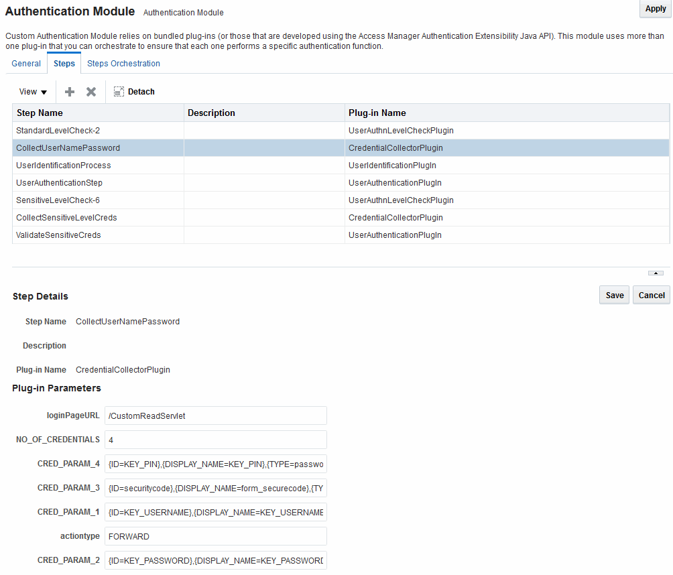Click the delete step X icon
673x575 pixels.
pos(91,92)
